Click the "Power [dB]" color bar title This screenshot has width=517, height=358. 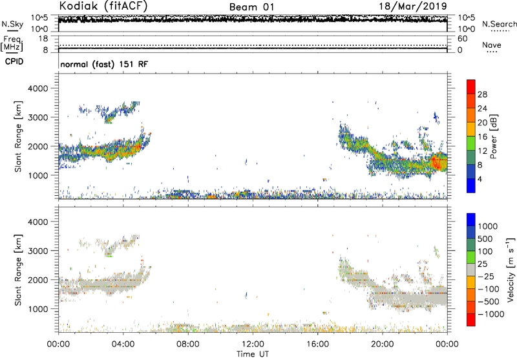pyautogui.click(x=493, y=136)
